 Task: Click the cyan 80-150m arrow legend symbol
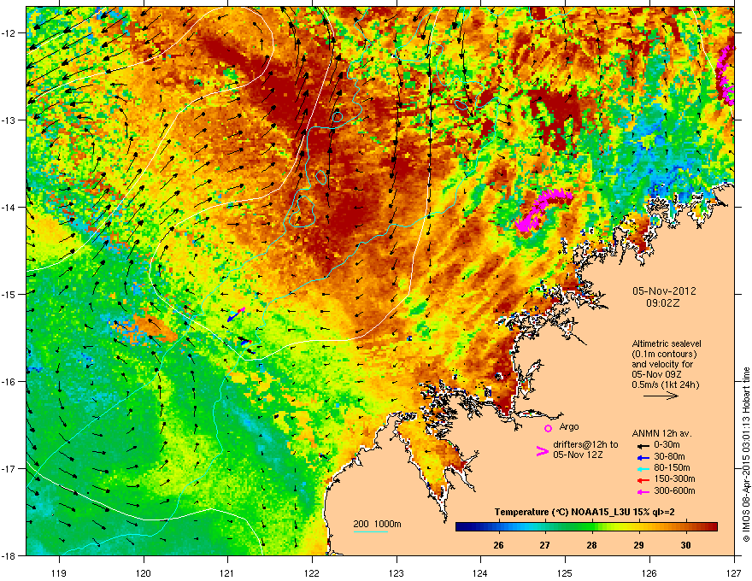coord(643,468)
